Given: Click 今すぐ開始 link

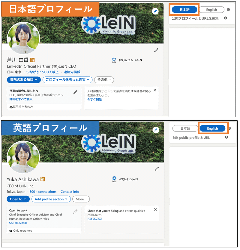Looking at the screenshot, I should pos(94,100).
